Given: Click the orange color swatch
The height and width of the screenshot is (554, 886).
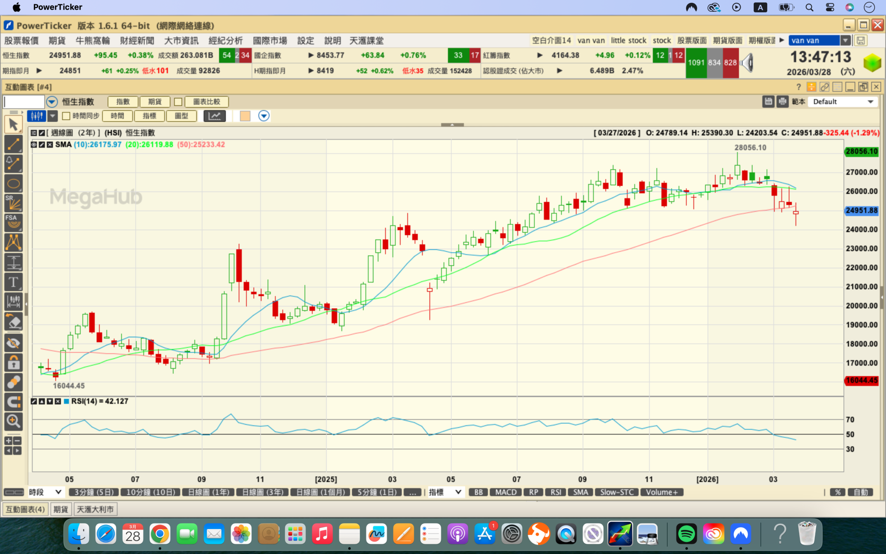Looking at the screenshot, I should (x=245, y=116).
